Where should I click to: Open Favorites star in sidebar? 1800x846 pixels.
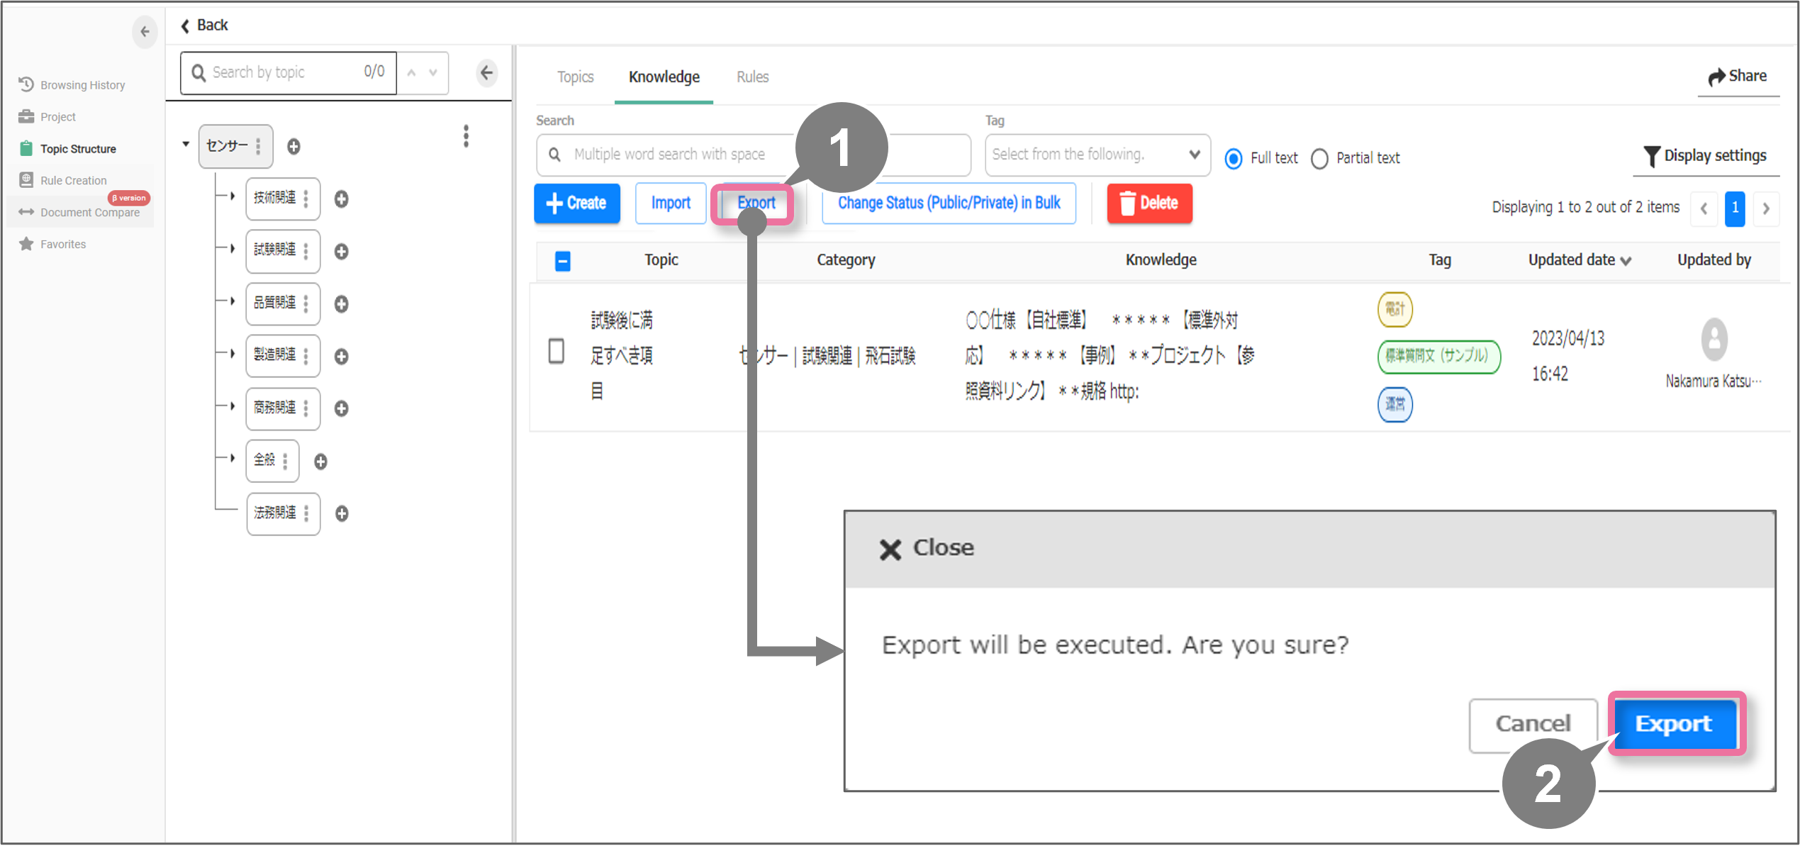(27, 244)
